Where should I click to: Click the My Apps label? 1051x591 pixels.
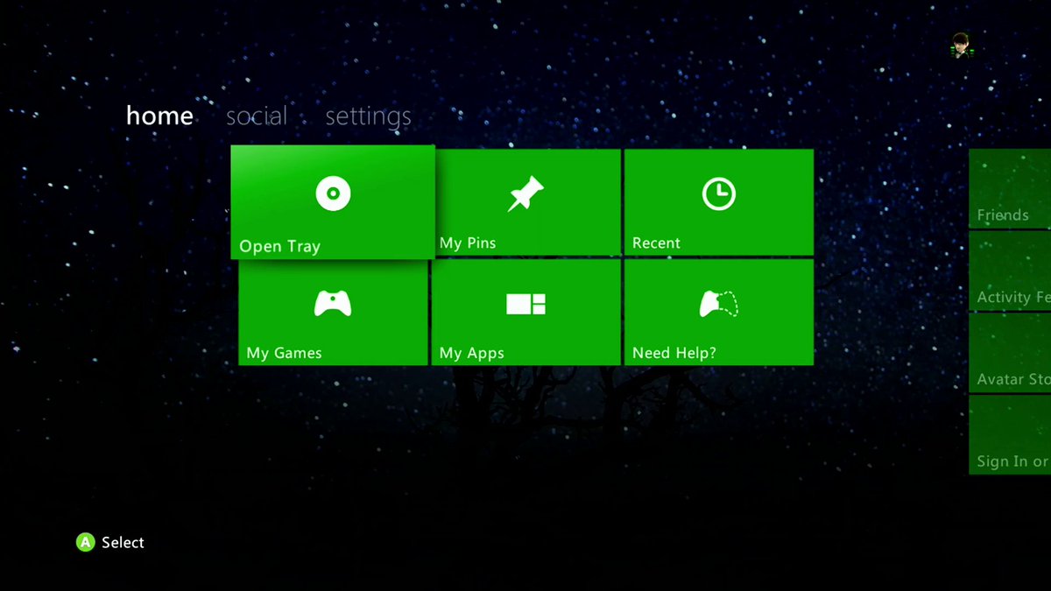(471, 354)
